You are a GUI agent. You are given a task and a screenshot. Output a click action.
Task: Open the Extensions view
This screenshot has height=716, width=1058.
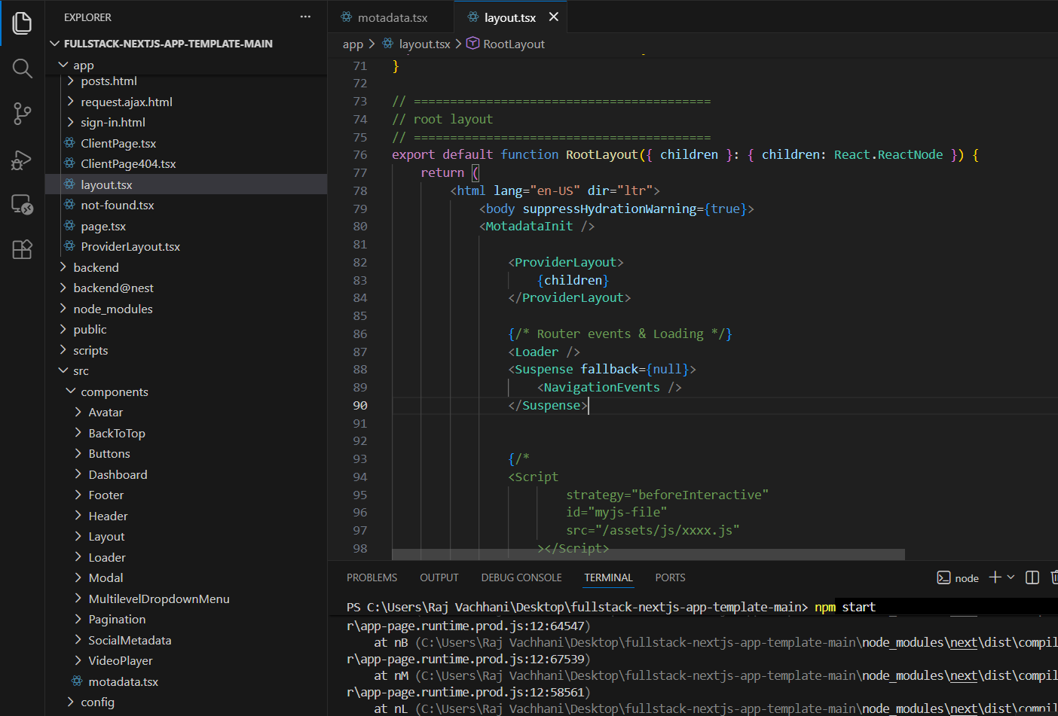click(x=23, y=249)
